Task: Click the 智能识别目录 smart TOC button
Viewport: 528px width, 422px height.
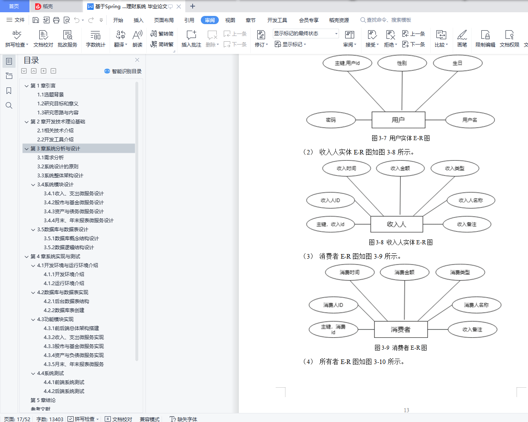Action: [123, 71]
